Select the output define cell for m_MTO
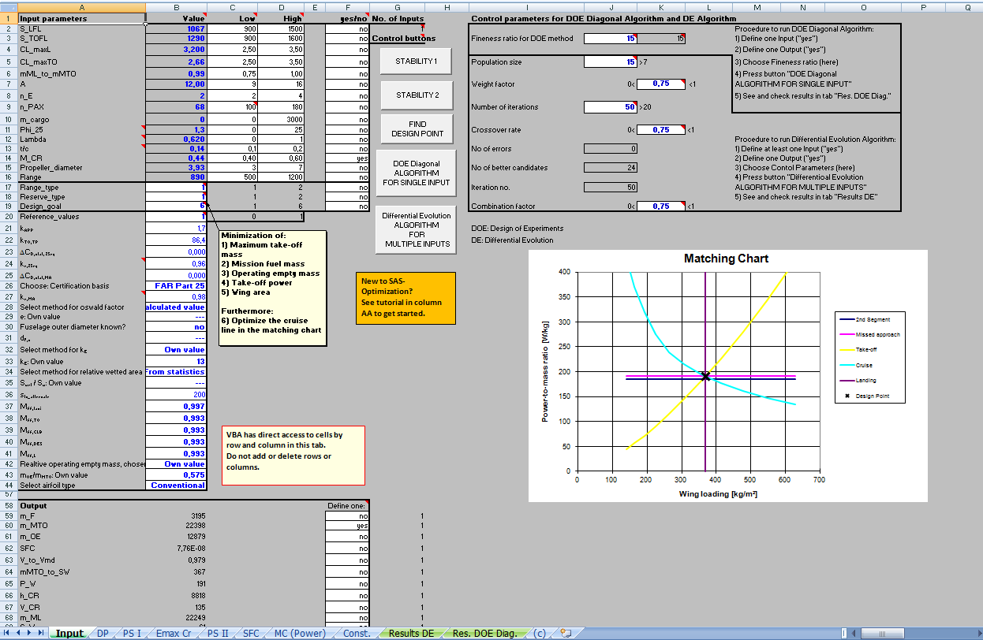Image resolution: width=983 pixels, height=640 pixels. (x=348, y=526)
